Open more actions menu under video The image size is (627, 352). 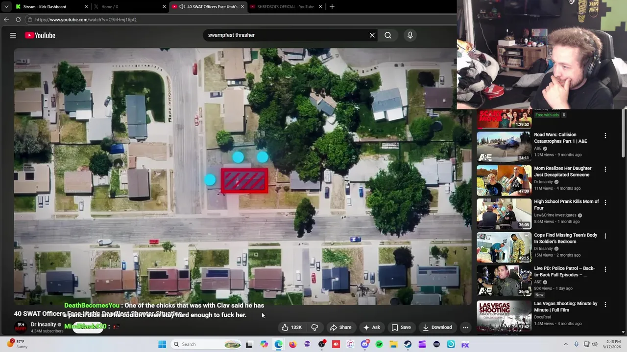tap(466, 328)
